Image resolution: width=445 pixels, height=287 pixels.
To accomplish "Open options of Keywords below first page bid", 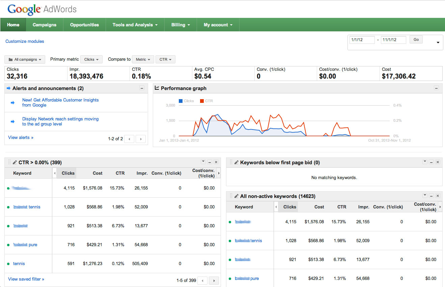I will pyautogui.click(x=425, y=162).
